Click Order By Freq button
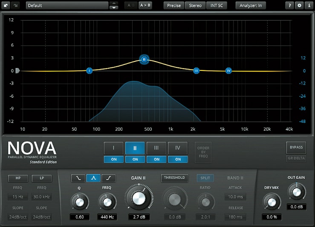This screenshot has height=227, width=315. [203, 152]
